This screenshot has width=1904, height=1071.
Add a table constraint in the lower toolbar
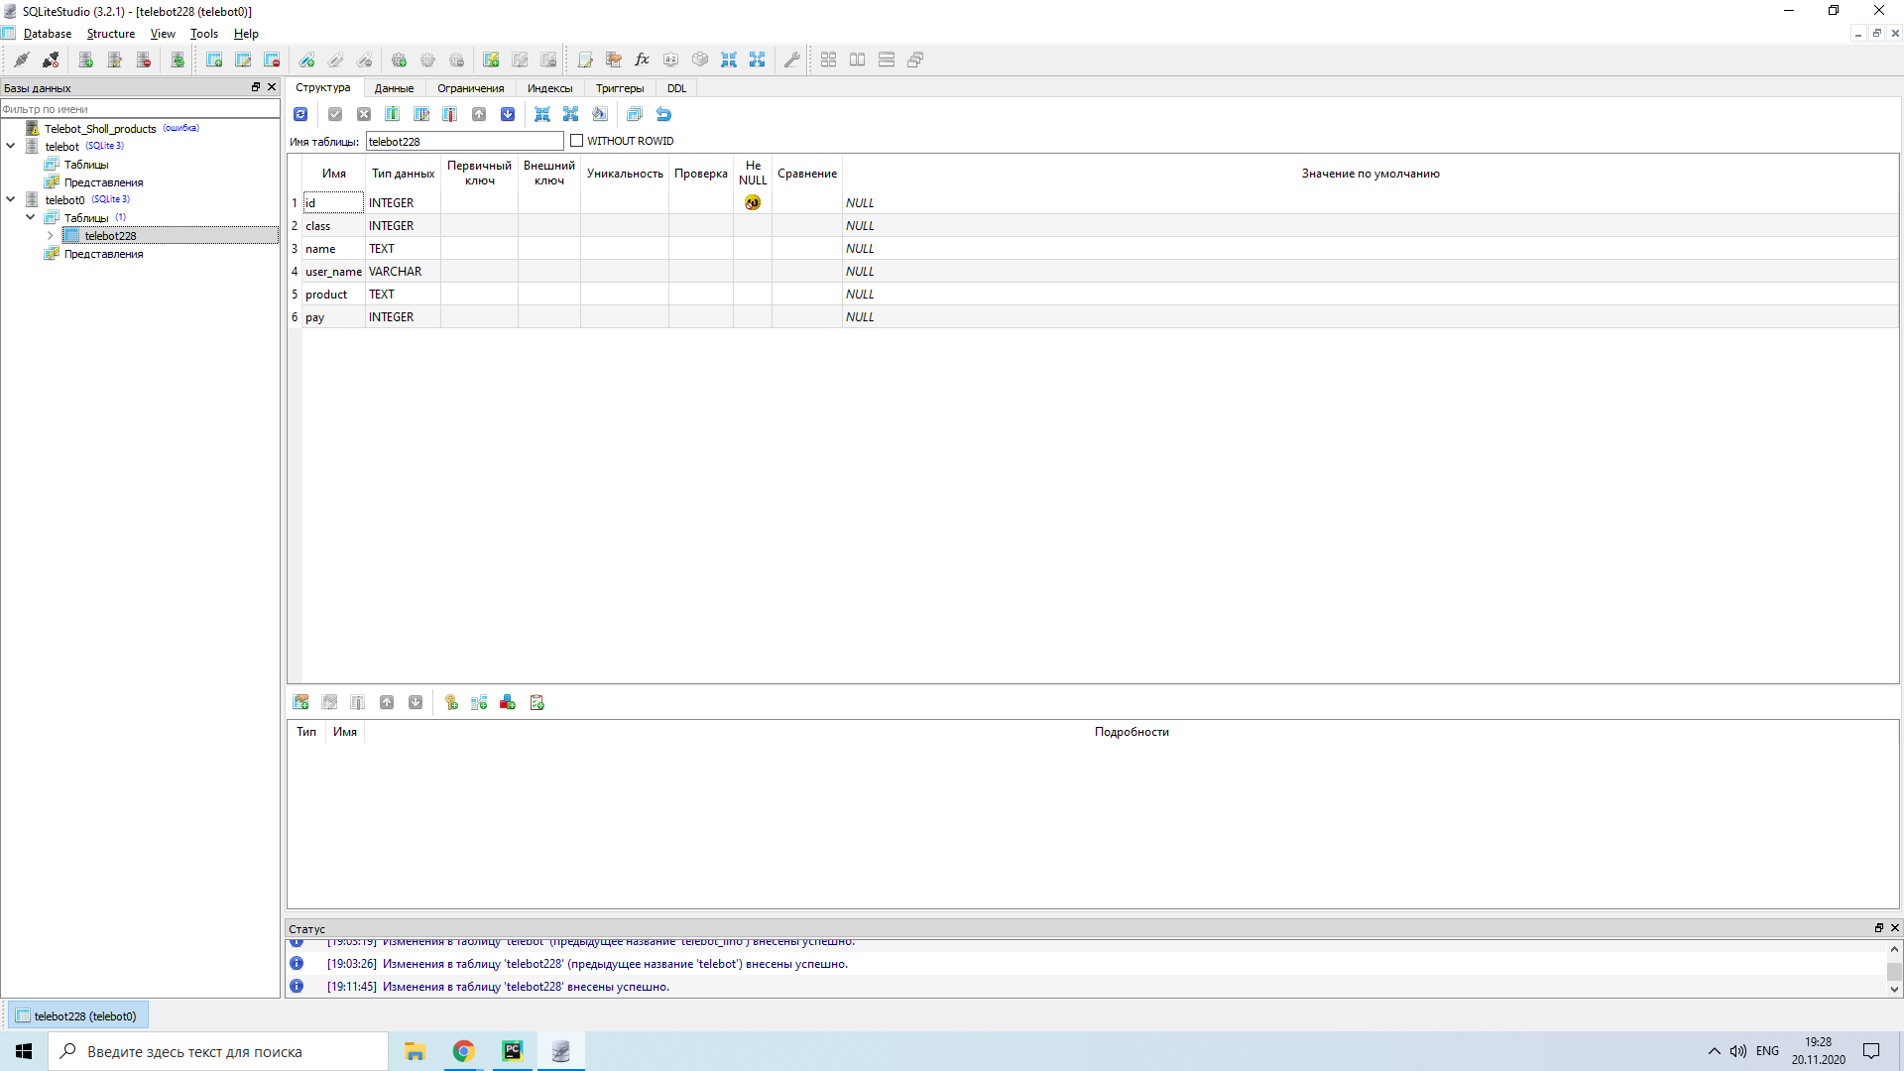point(301,703)
